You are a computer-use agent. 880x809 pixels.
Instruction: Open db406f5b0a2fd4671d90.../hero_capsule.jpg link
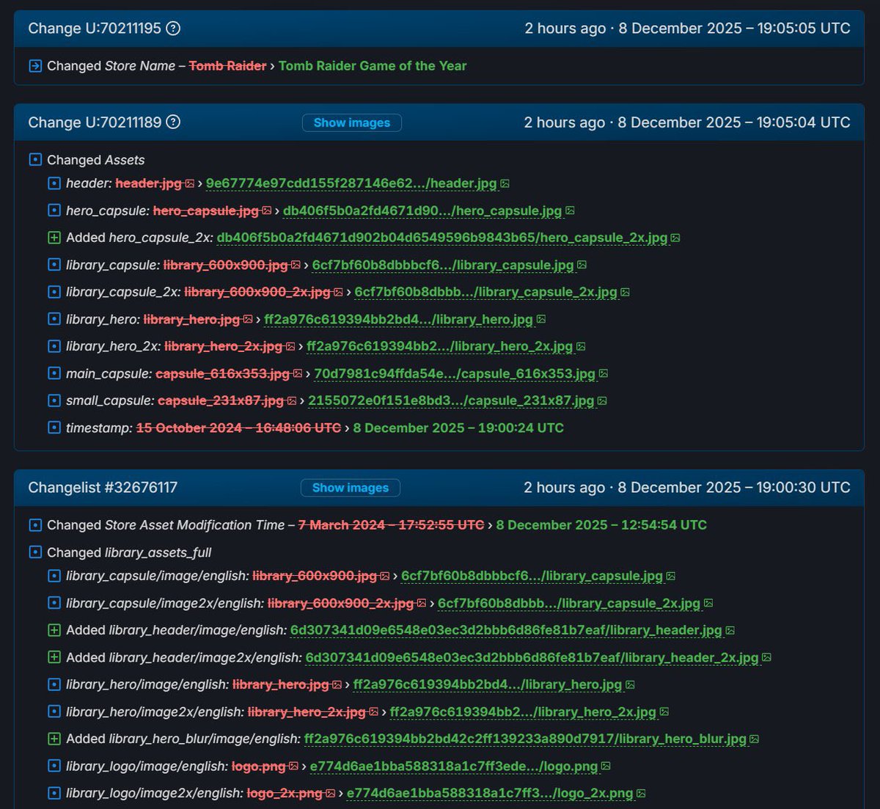(x=422, y=211)
